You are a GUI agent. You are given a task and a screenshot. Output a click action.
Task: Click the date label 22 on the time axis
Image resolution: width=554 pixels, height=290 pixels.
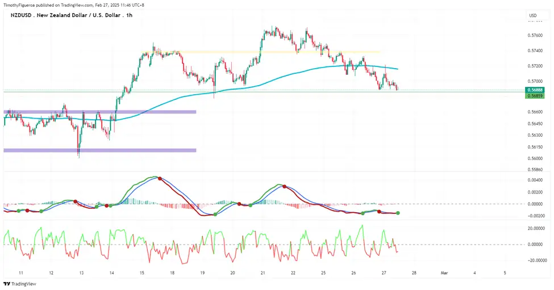point(293,273)
